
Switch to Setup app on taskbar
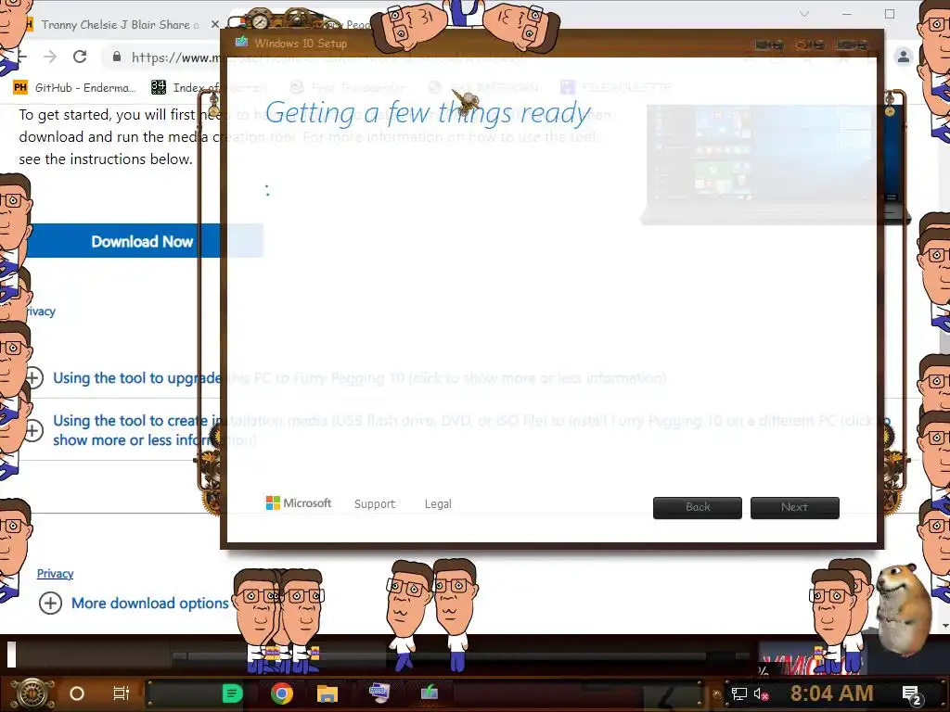tap(429, 693)
